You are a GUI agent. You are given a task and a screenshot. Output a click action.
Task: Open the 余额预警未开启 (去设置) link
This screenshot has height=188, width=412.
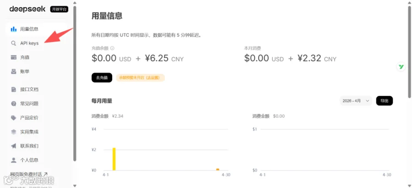[140, 78]
